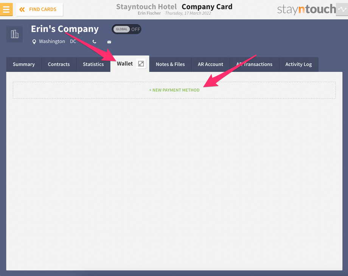Viewport: 348px width, 276px height.
Task: Click the Stayntouch Hotel title
Action: (146, 7)
